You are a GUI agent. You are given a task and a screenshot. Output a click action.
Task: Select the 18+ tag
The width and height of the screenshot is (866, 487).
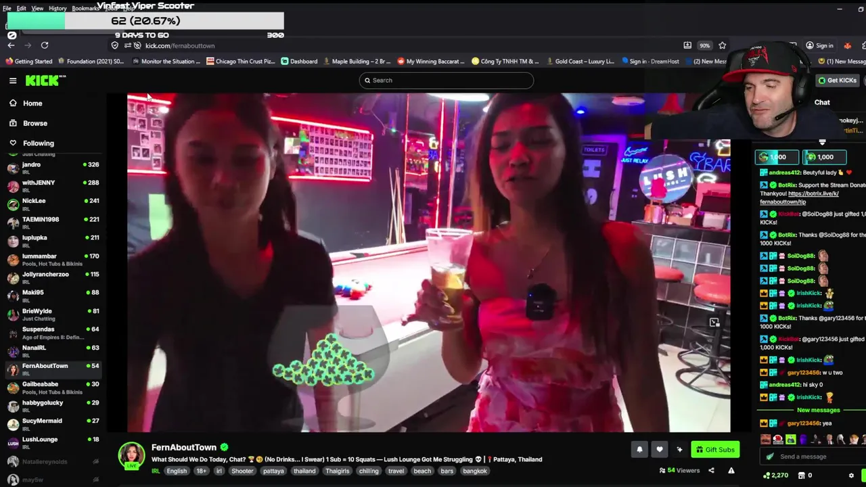202,471
